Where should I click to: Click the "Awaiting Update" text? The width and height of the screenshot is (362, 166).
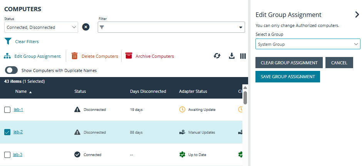pos(202,110)
